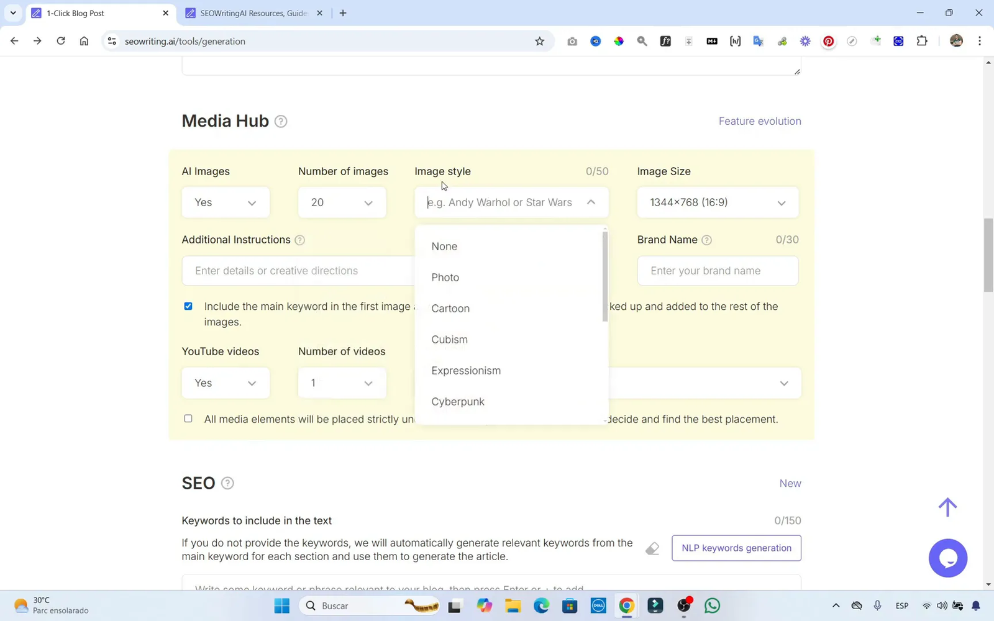994x621 pixels.
Task: Enable strict media placement checkbox
Action: [x=188, y=419]
